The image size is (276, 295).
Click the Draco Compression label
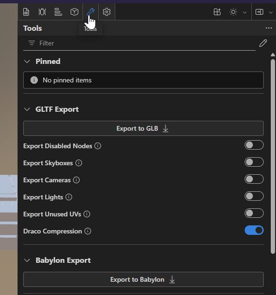pyautogui.click(x=53, y=231)
